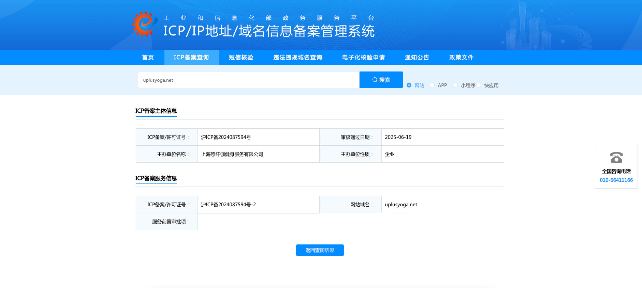This screenshot has width=642, height=288.
Task: Click the 企业 organization type value
Action: 390,154
